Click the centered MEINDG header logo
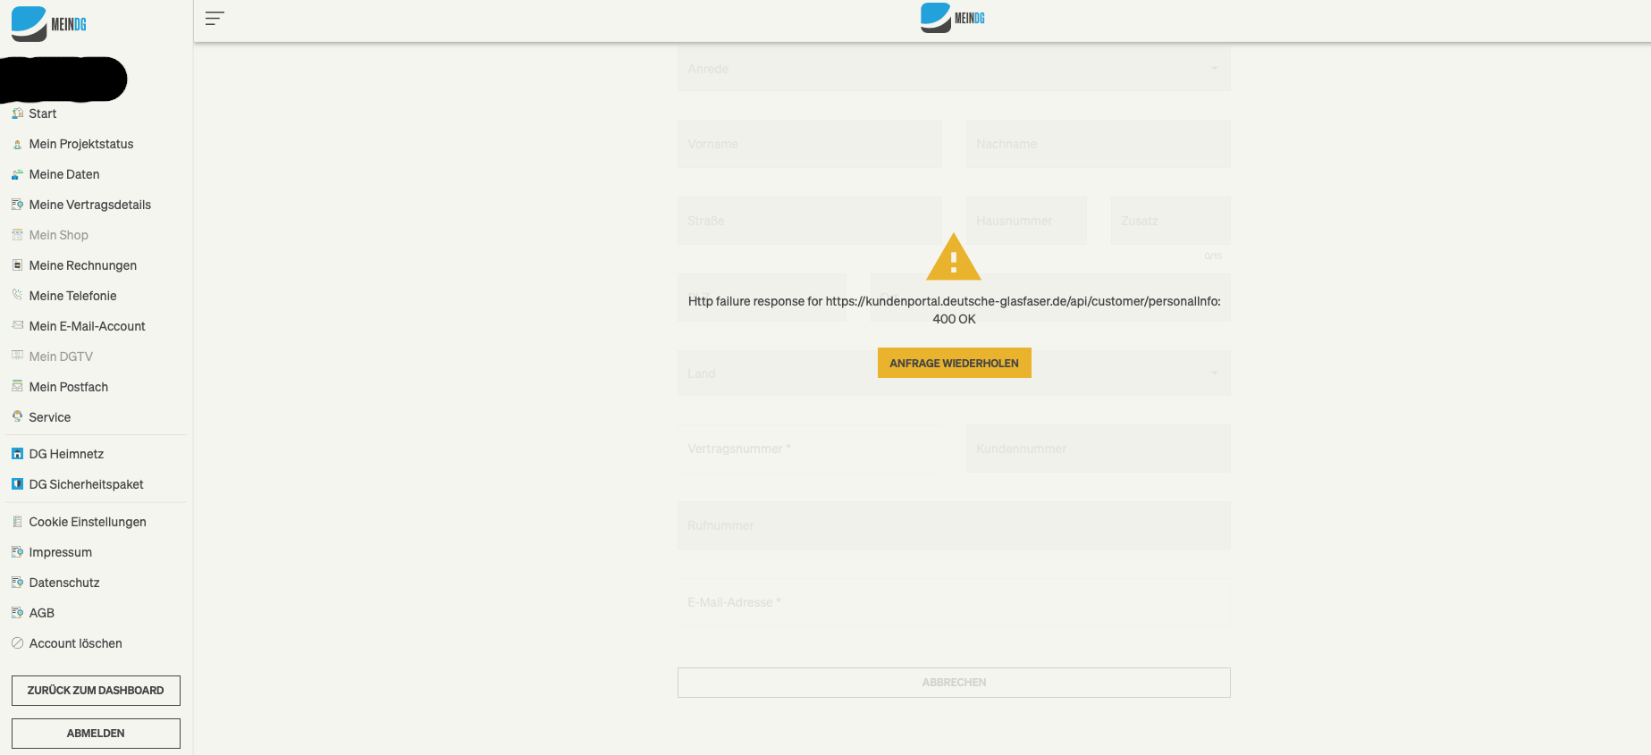Screen dimensions: 1651x755 (953, 18)
